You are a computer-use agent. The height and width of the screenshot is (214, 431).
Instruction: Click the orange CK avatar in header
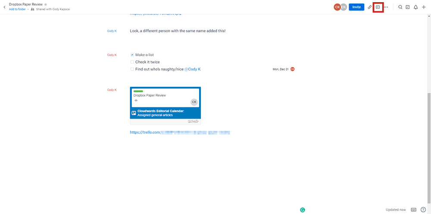[337, 7]
